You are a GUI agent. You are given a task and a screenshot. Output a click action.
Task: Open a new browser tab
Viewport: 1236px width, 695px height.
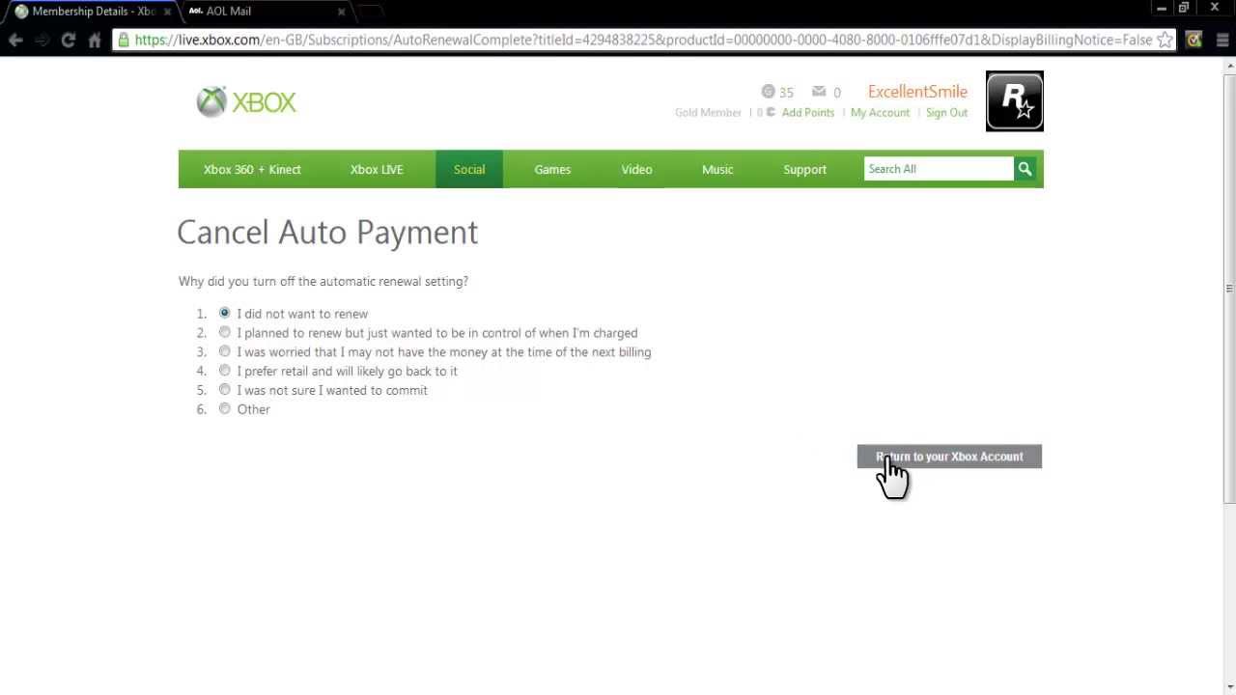(372, 12)
